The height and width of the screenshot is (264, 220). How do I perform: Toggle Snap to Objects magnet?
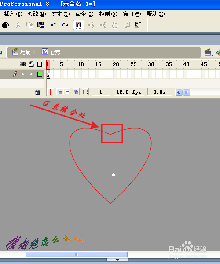pyautogui.click(x=78, y=25)
